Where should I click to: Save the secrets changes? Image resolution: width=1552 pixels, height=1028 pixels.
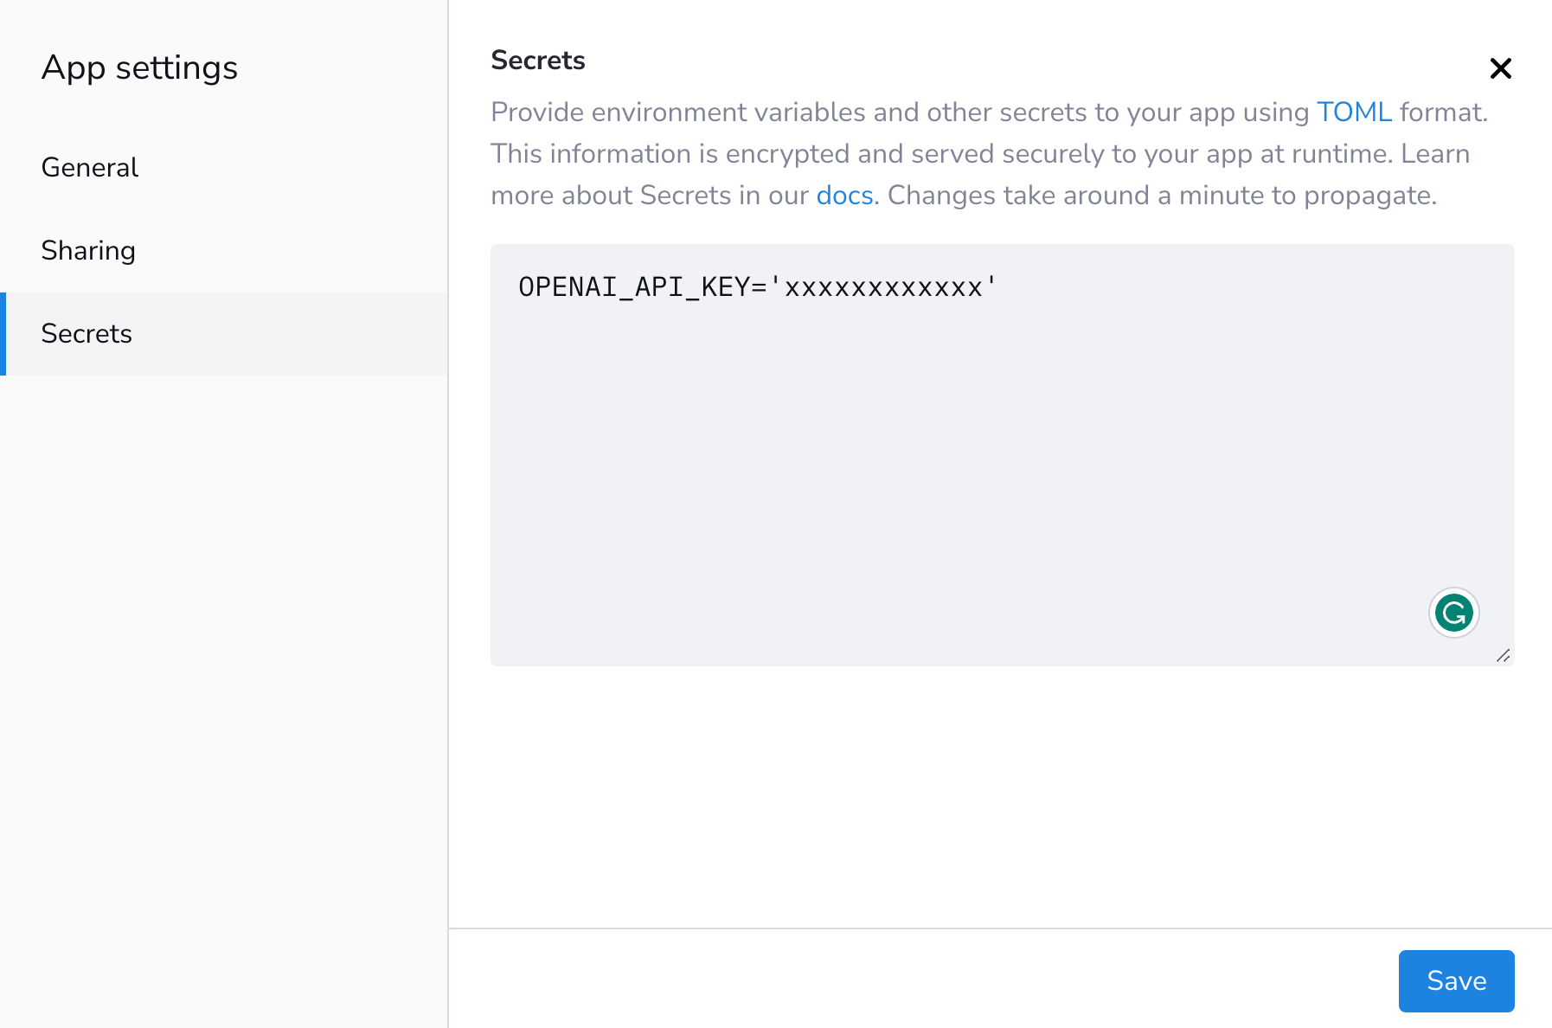tap(1456, 980)
